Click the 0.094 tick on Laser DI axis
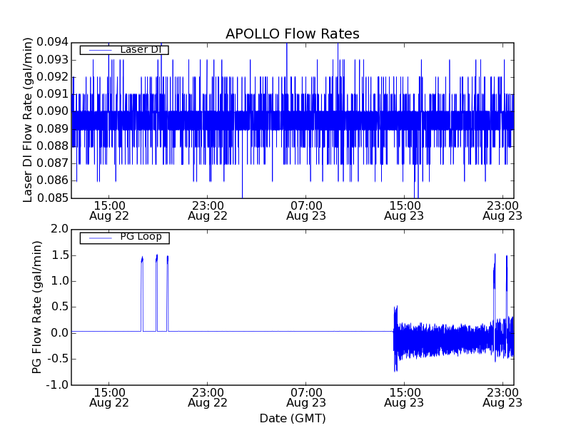This screenshot has width=571, height=428. pyautogui.click(x=54, y=42)
